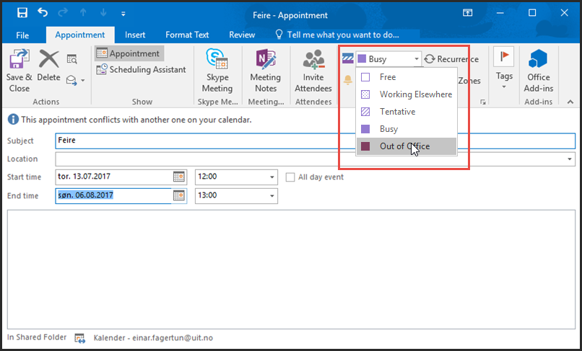The image size is (582, 351).
Task: Choose Tentative from status list
Action: [x=397, y=112]
